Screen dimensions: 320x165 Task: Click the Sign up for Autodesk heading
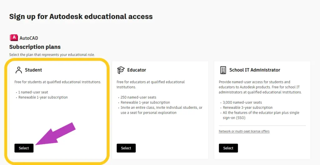tap(81, 17)
